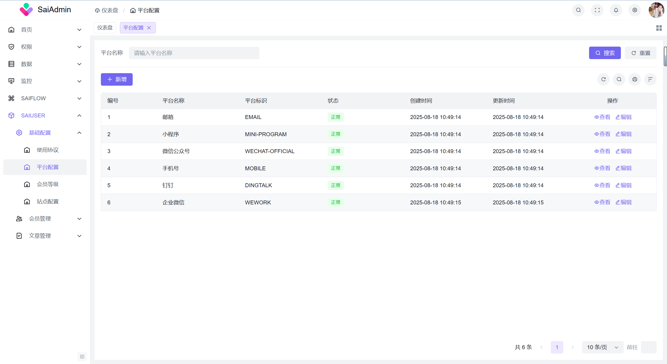Image resolution: width=667 pixels, height=364 pixels.
Task: Toggle fullscreen mode icon in header
Action: pyautogui.click(x=597, y=10)
